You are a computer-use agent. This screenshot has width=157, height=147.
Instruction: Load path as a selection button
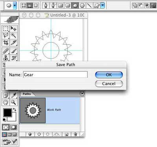point(47,134)
